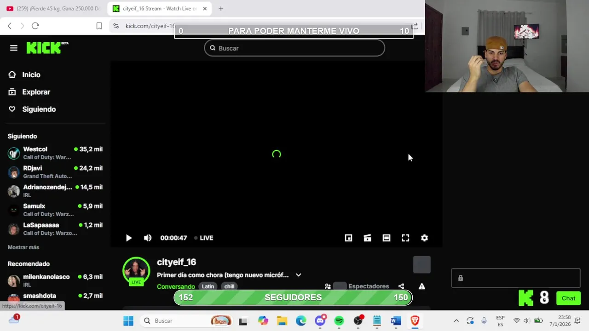The image size is (589, 331).
Task: Open RDjavi's Grand Theft Auto stream
Action: tap(55, 172)
